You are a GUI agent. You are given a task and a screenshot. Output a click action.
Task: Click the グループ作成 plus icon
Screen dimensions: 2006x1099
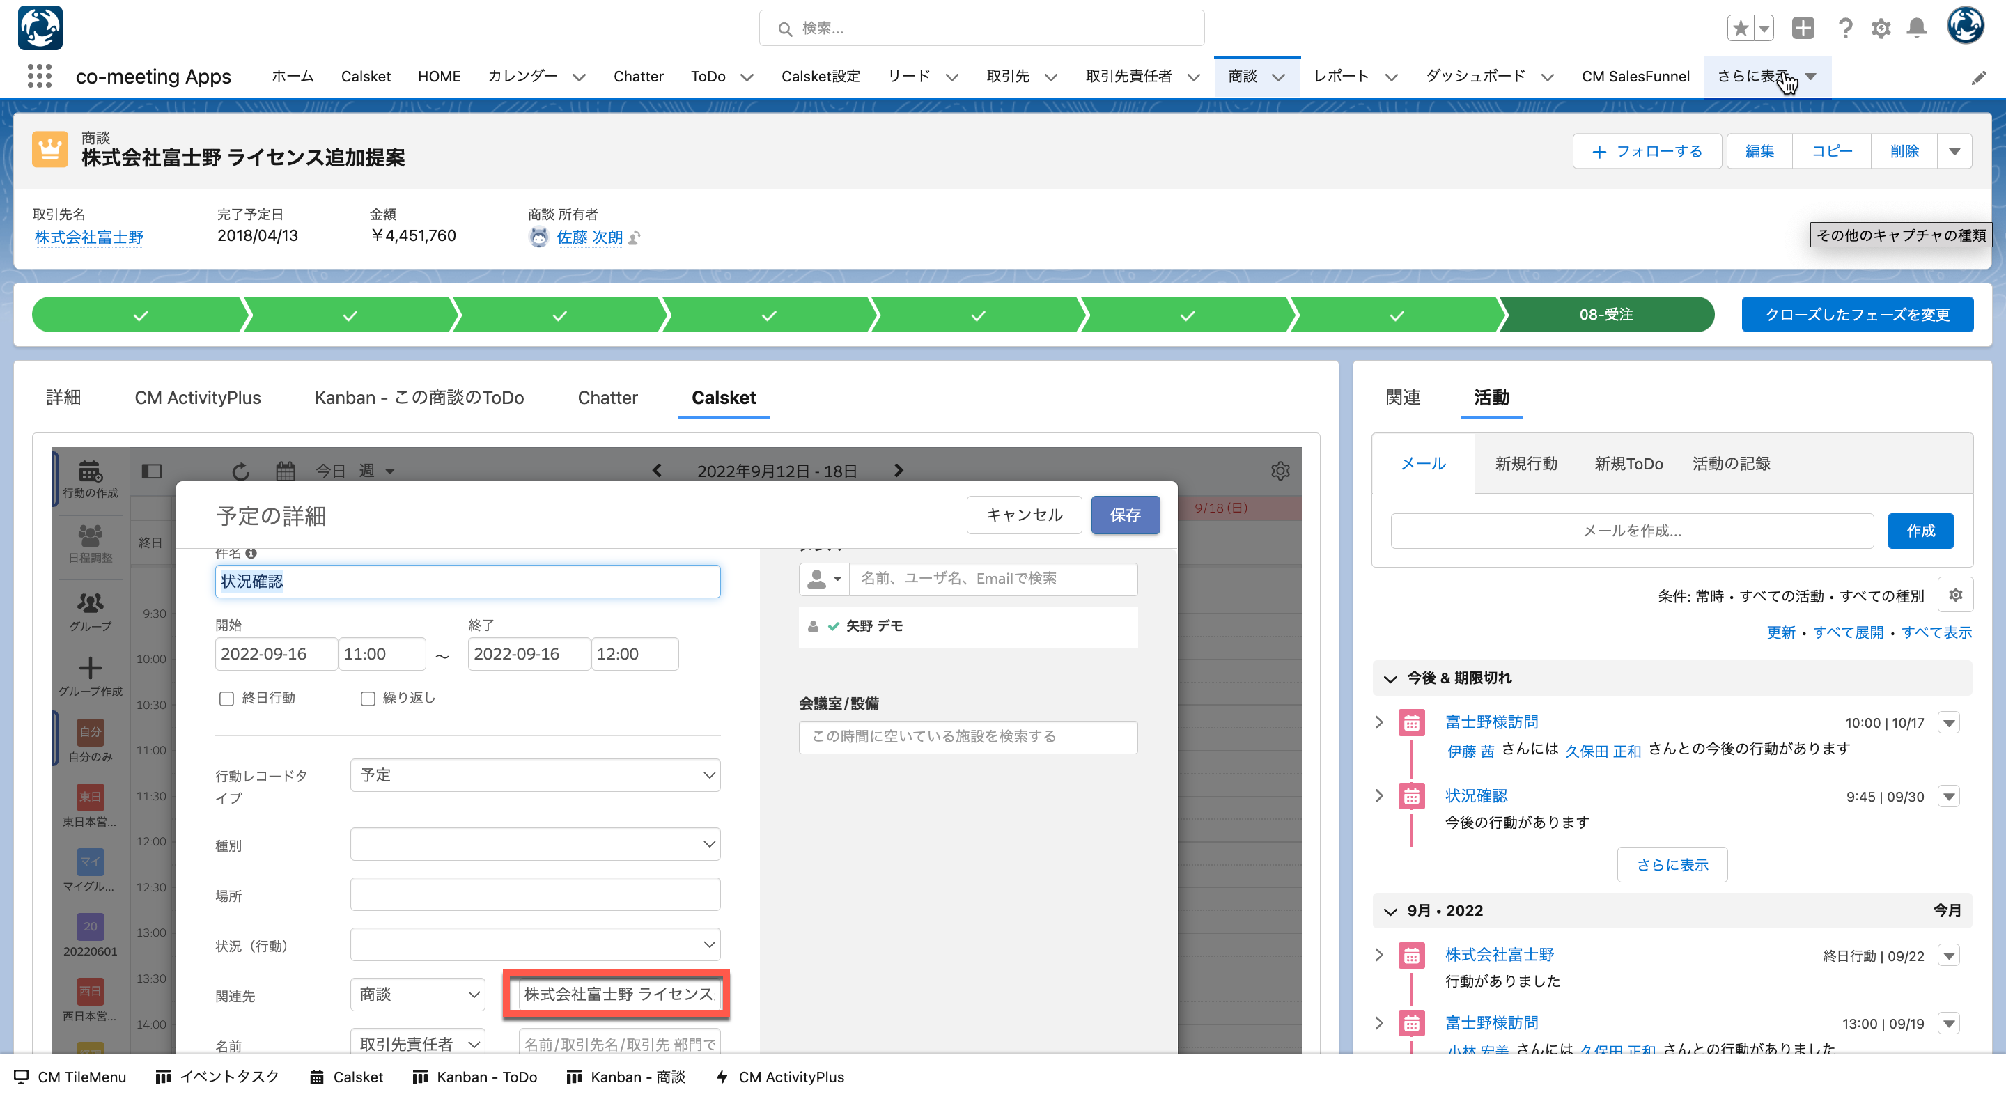click(x=91, y=676)
